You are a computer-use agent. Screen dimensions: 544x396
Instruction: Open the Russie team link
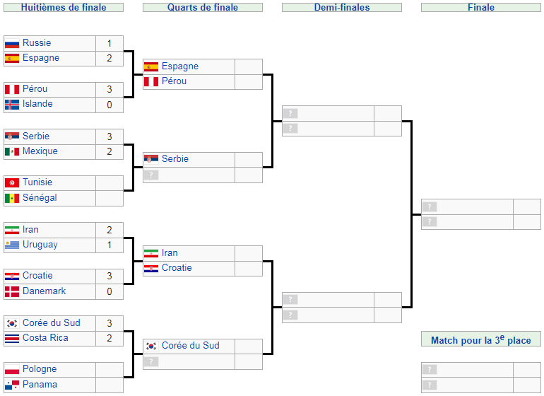(x=37, y=43)
